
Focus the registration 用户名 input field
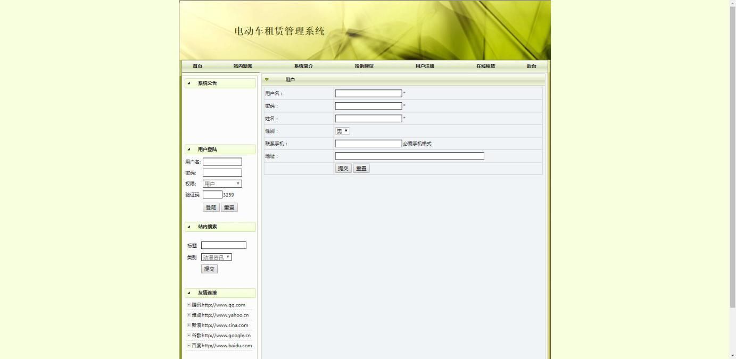pyautogui.click(x=368, y=94)
